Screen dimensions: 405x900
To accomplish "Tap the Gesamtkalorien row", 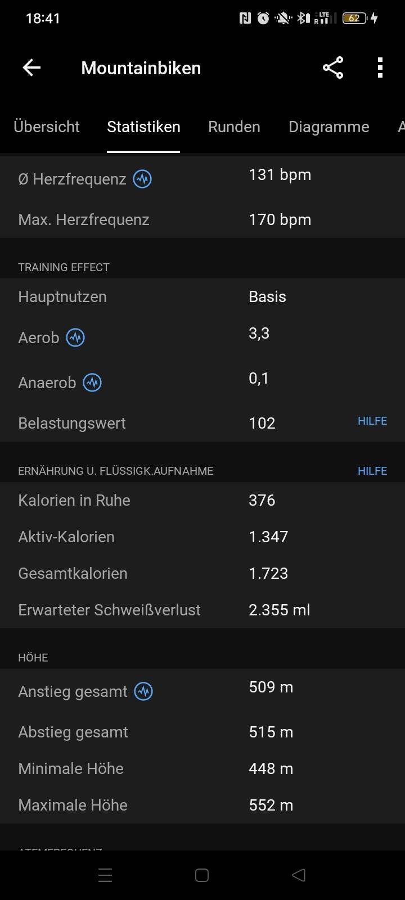I will (202, 573).
